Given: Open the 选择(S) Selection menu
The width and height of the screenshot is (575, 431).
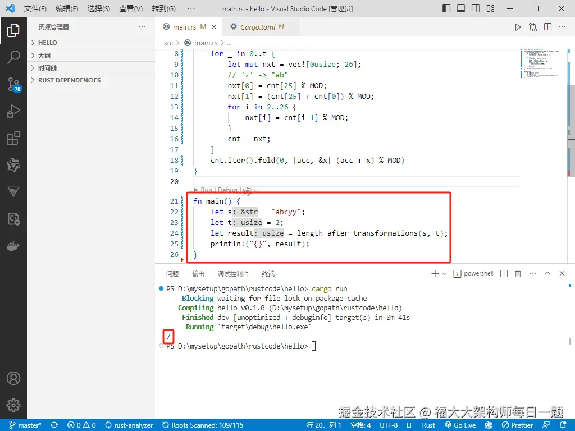Looking at the screenshot, I should click(98, 8).
